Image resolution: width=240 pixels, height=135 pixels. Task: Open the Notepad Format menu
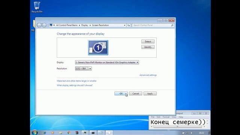click(x=166, y=117)
